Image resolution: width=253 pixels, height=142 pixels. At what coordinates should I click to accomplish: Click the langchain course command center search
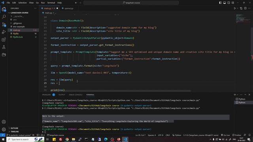(131, 3)
